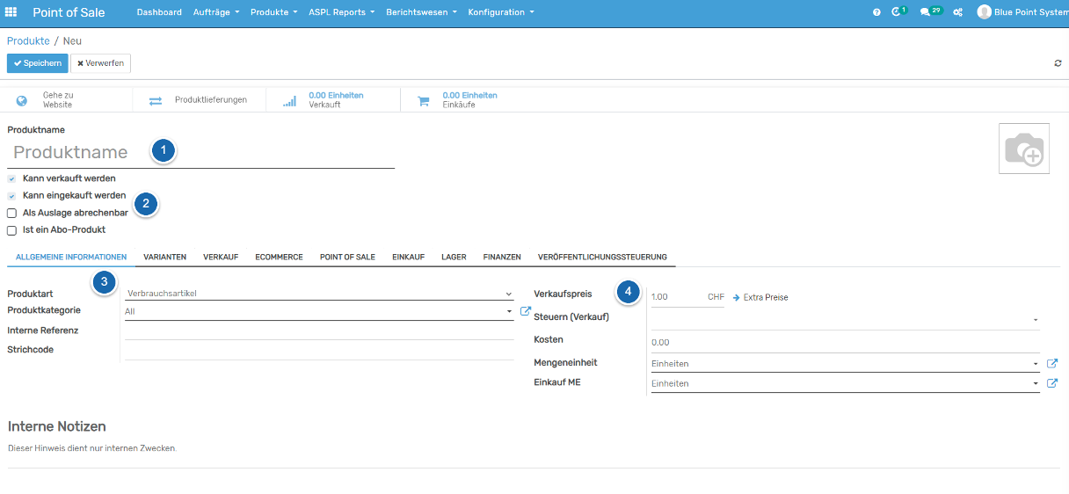Viewport: 1069px width, 494px height.
Task: Click the Interne Notizen text area
Action: point(534,448)
